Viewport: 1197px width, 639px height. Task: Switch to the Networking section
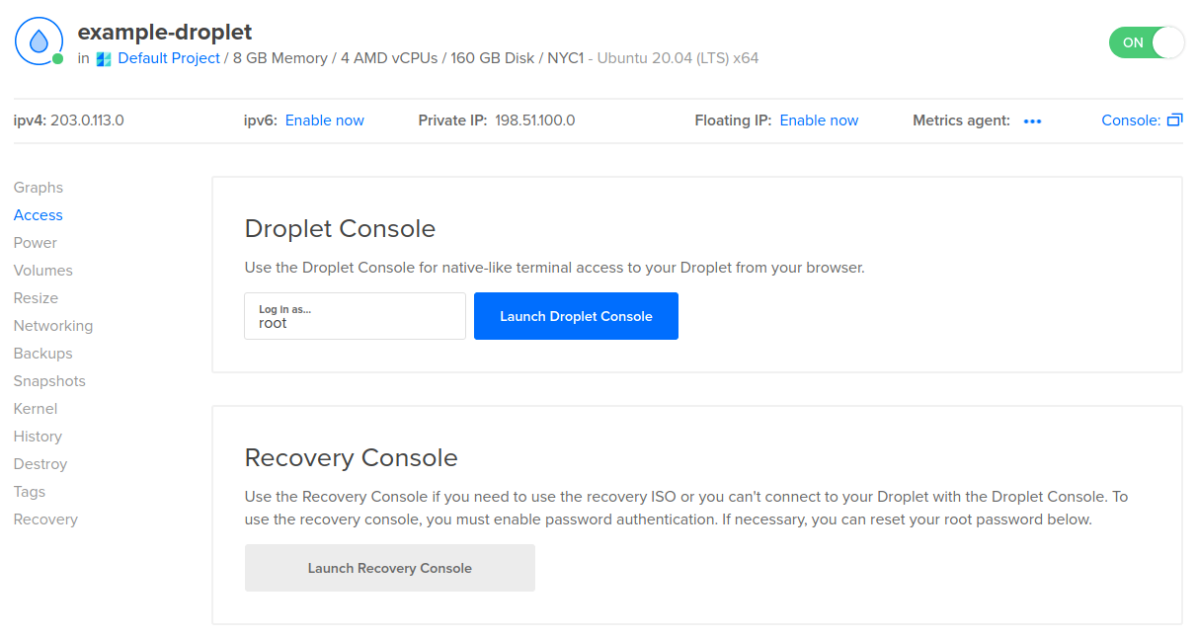pyautogui.click(x=53, y=326)
